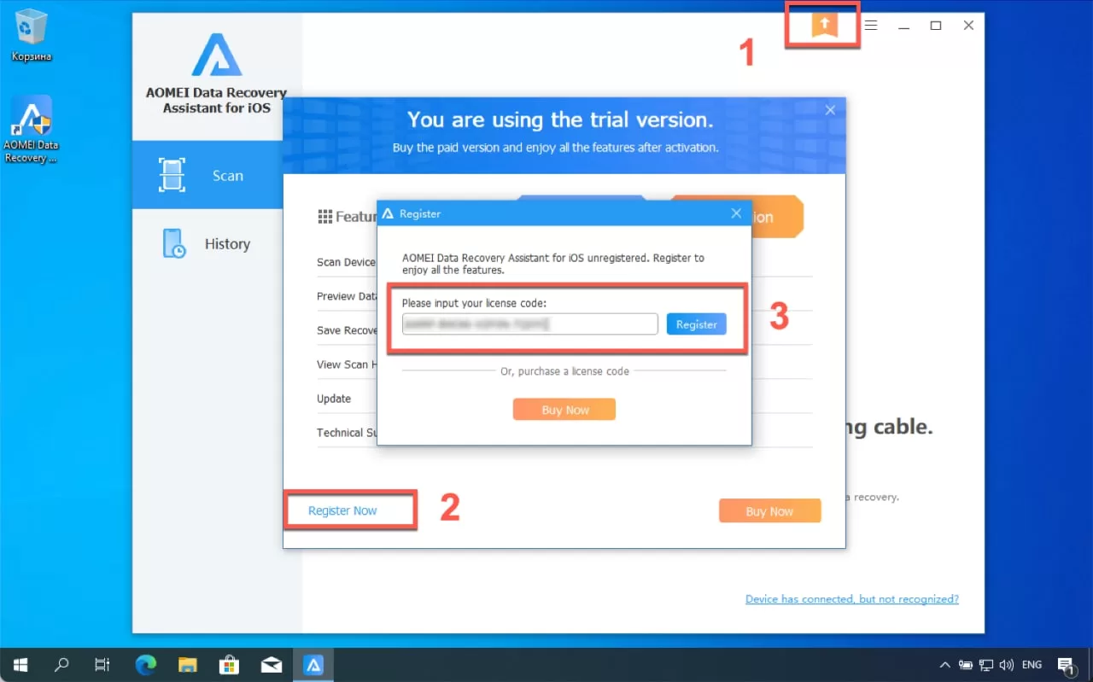Open Mail app from taskbar
The height and width of the screenshot is (682, 1093).
point(272,665)
